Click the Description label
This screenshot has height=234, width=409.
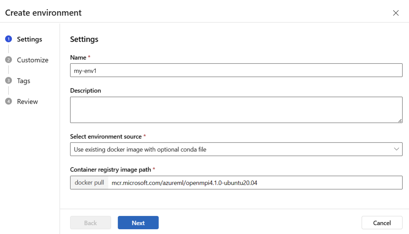pyautogui.click(x=86, y=91)
